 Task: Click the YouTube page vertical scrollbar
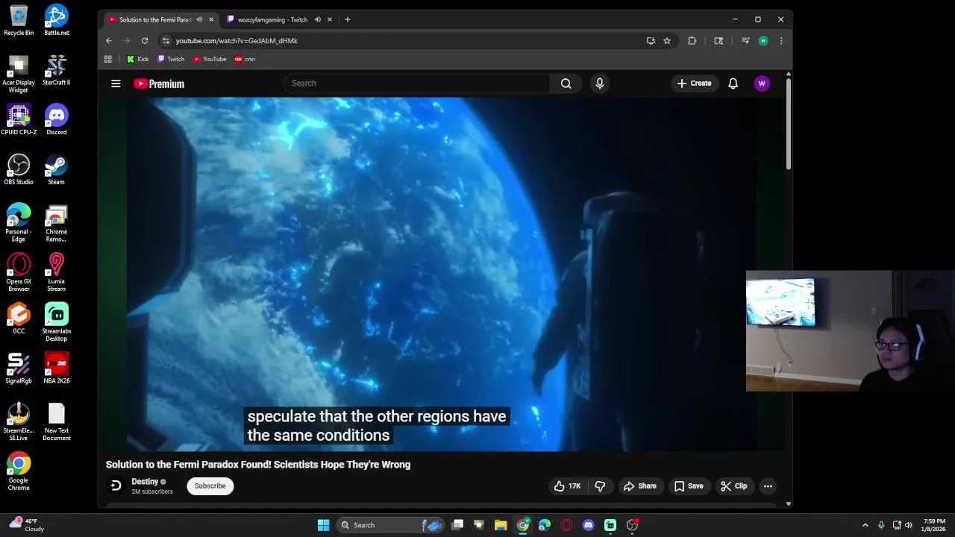pyautogui.click(x=788, y=123)
